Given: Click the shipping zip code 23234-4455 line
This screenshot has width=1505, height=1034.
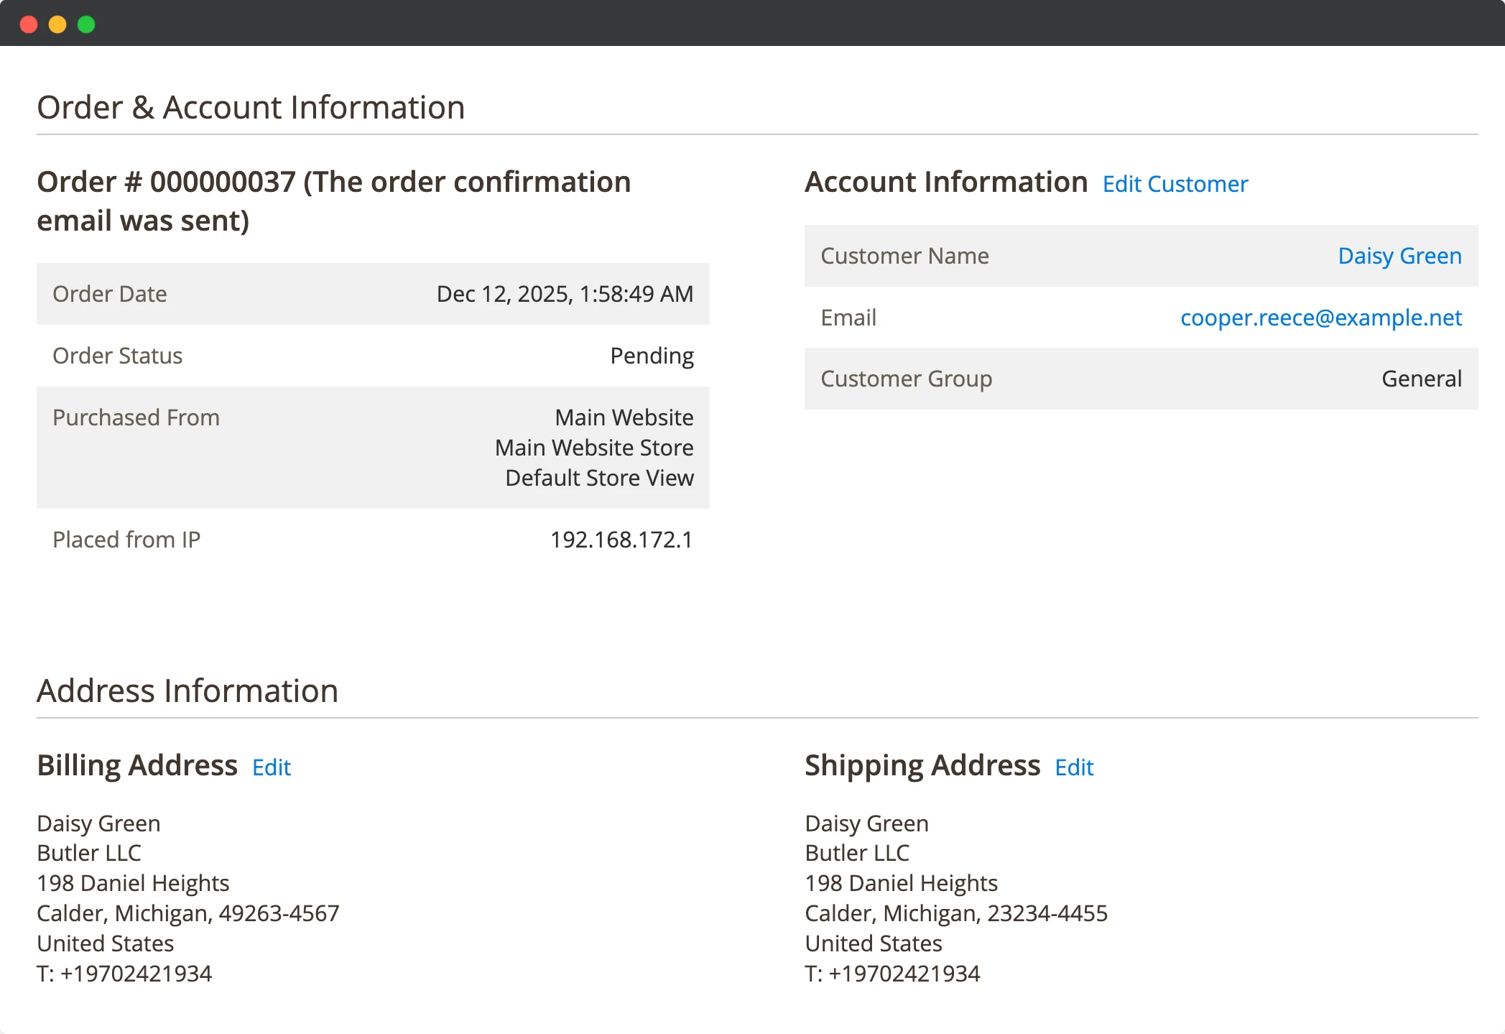Looking at the screenshot, I should click(x=955, y=913).
